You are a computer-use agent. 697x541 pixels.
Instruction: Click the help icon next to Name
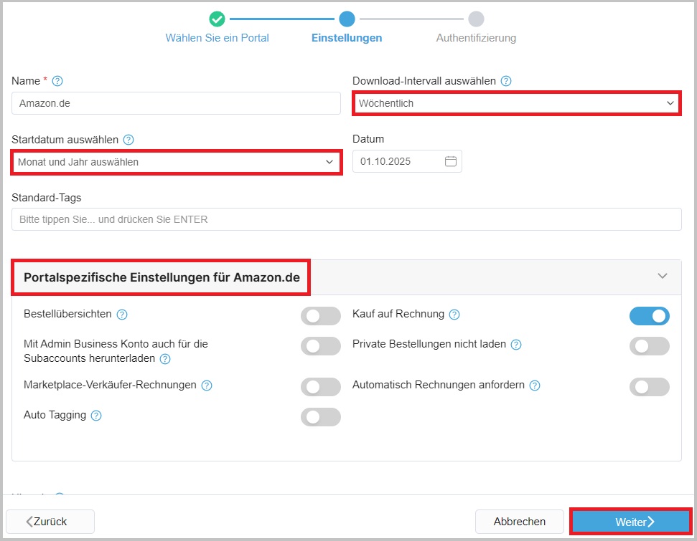coord(57,81)
